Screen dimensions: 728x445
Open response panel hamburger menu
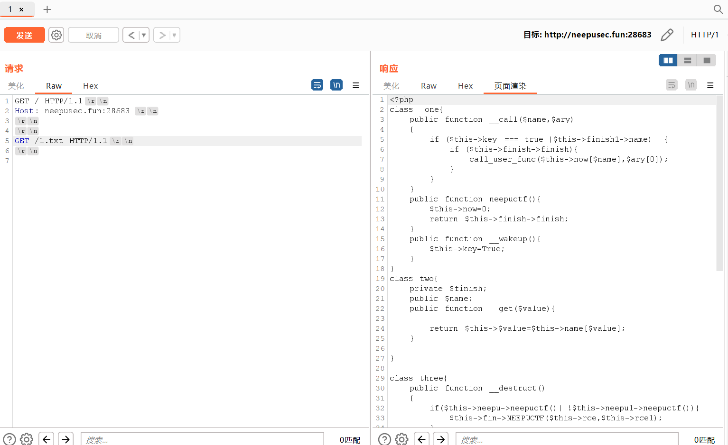pyautogui.click(x=710, y=85)
